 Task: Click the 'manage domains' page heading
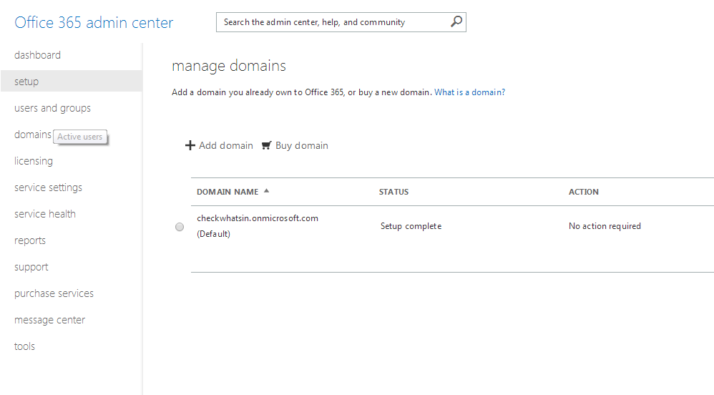pyautogui.click(x=229, y=66)
